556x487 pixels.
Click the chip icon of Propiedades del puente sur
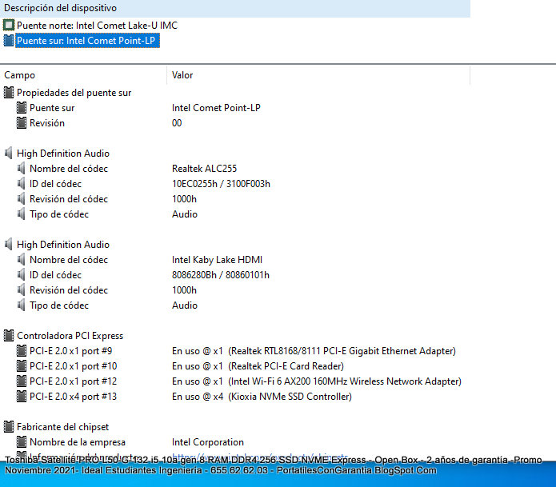(x=9, y=93)
